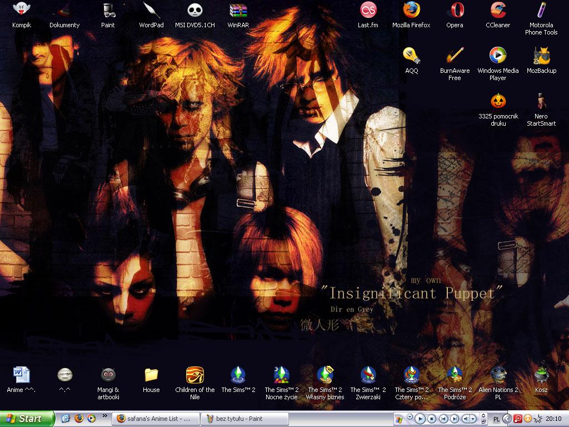Select the base The Sims 2 shortcut
This screenshot has height=427, width=569.
[x=238, y=380]
